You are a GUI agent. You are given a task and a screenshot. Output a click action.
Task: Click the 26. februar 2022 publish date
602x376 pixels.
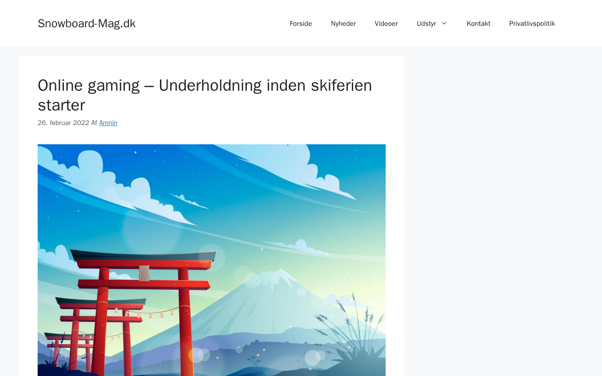(63, 123)
